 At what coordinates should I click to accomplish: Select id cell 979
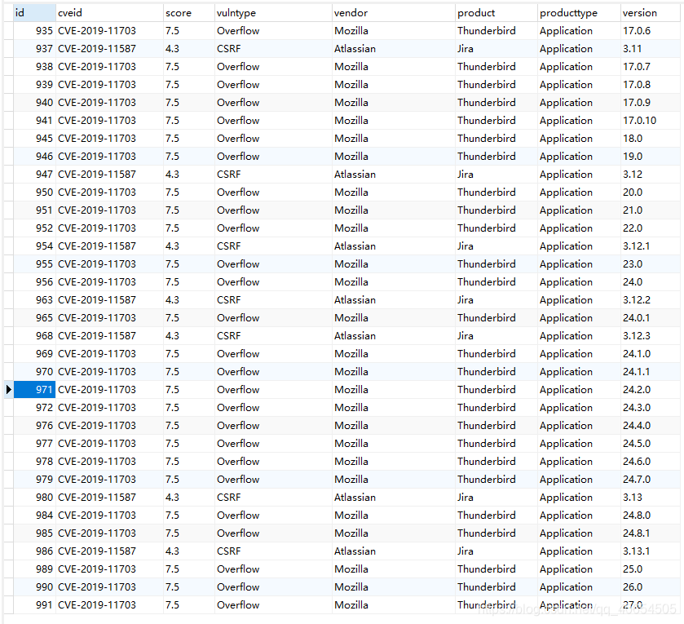[34, 479]
